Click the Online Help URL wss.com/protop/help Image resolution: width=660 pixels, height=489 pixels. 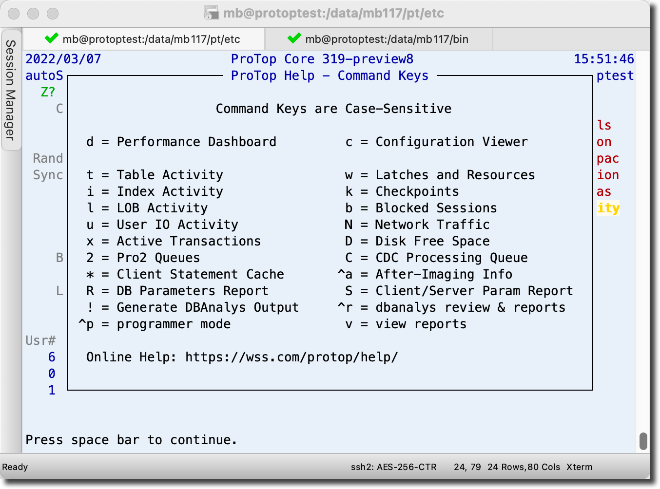291,357
